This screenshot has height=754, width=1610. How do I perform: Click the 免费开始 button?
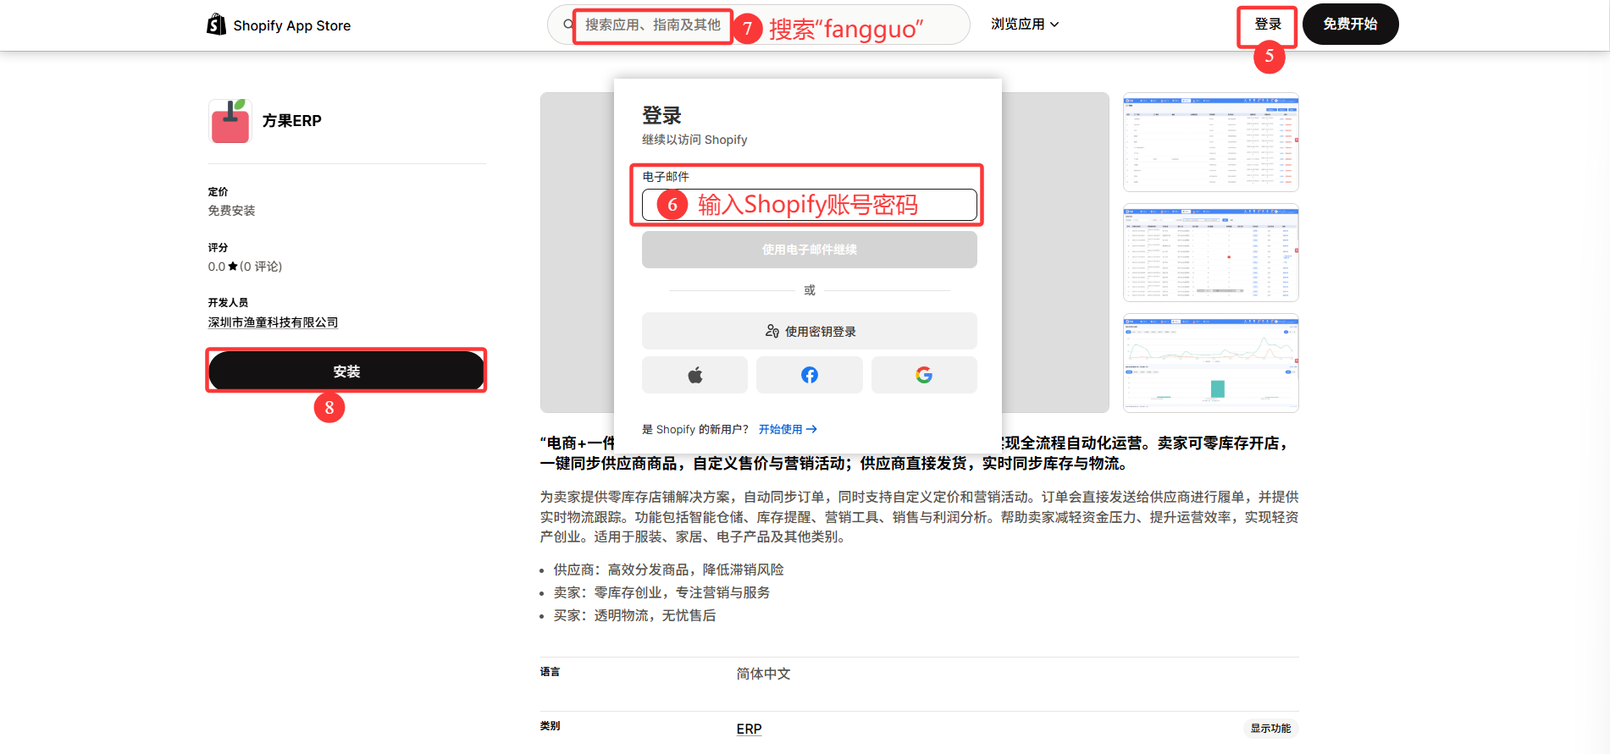click(x=1350, y=25)
